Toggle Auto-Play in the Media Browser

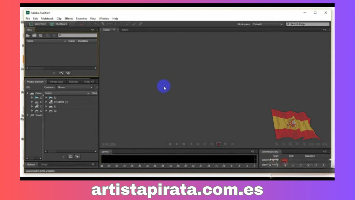pyautogui.click(x=78, y=157)
